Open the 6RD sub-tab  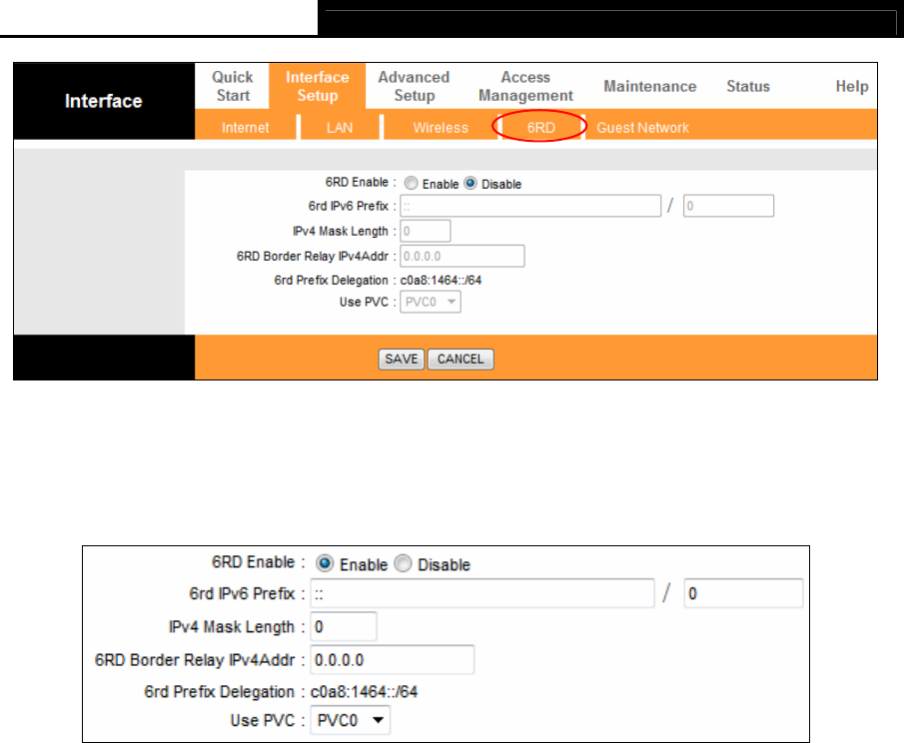[540, 128]
